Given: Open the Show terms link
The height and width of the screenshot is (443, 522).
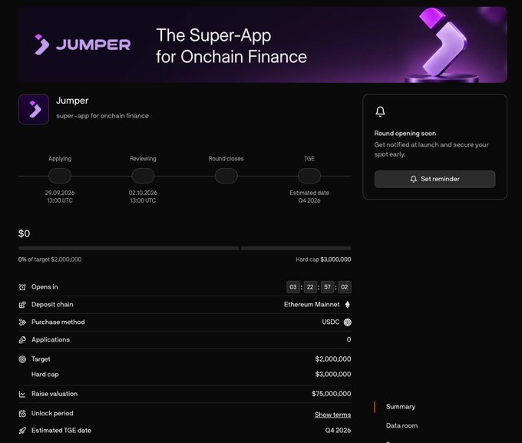Looking at the screenshot, I should pos(332,415).
